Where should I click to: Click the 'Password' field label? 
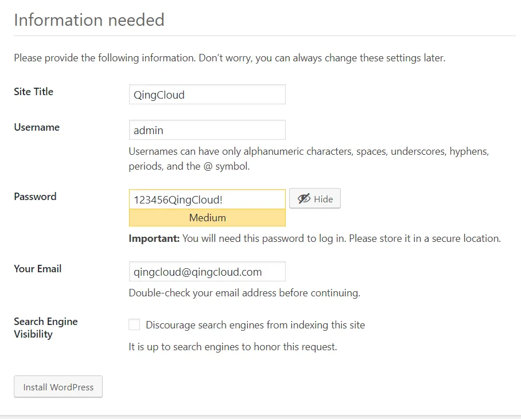tap(35, 197)
